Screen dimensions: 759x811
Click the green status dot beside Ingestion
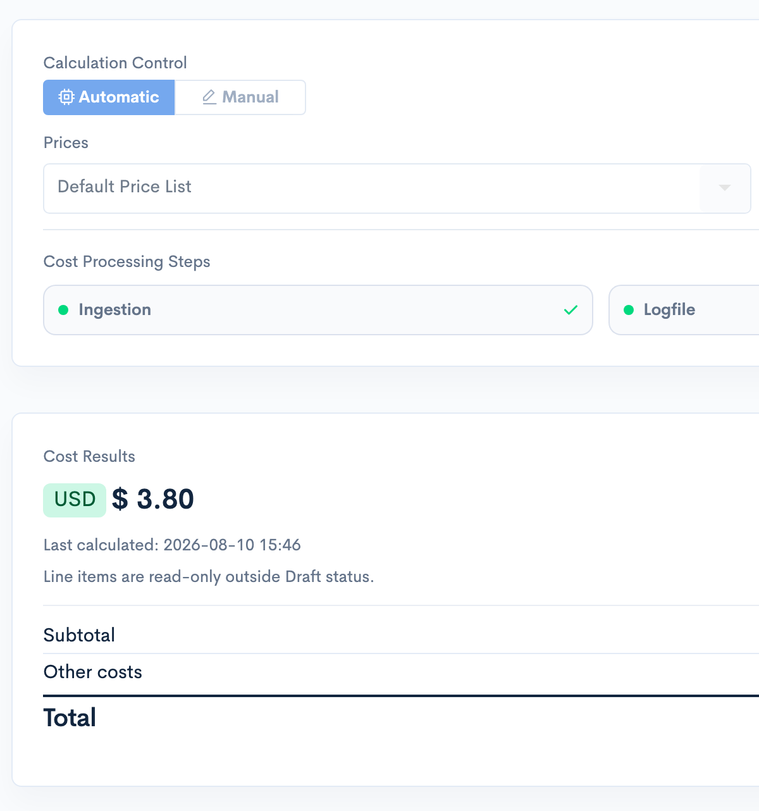(x=63, y=310)
